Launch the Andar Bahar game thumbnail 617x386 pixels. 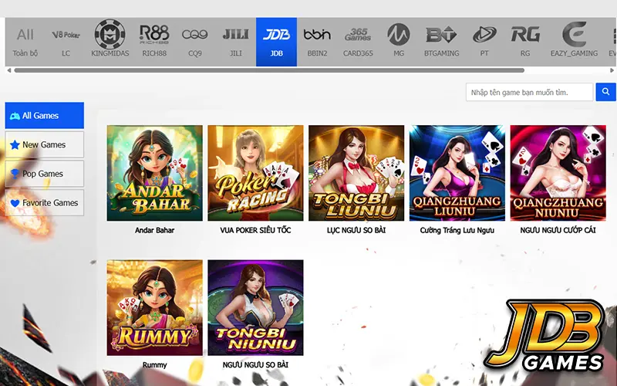155,173
